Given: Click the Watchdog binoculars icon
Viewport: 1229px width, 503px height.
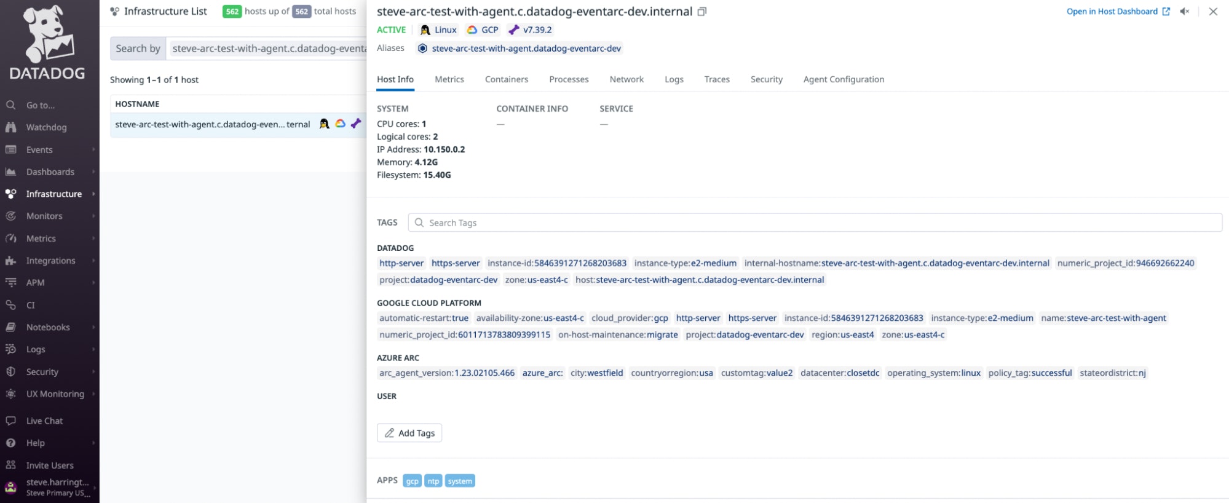Looking at the screenshot, I should 10,127.
